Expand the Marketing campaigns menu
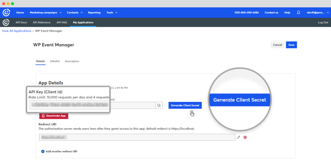 coord(46,13)
